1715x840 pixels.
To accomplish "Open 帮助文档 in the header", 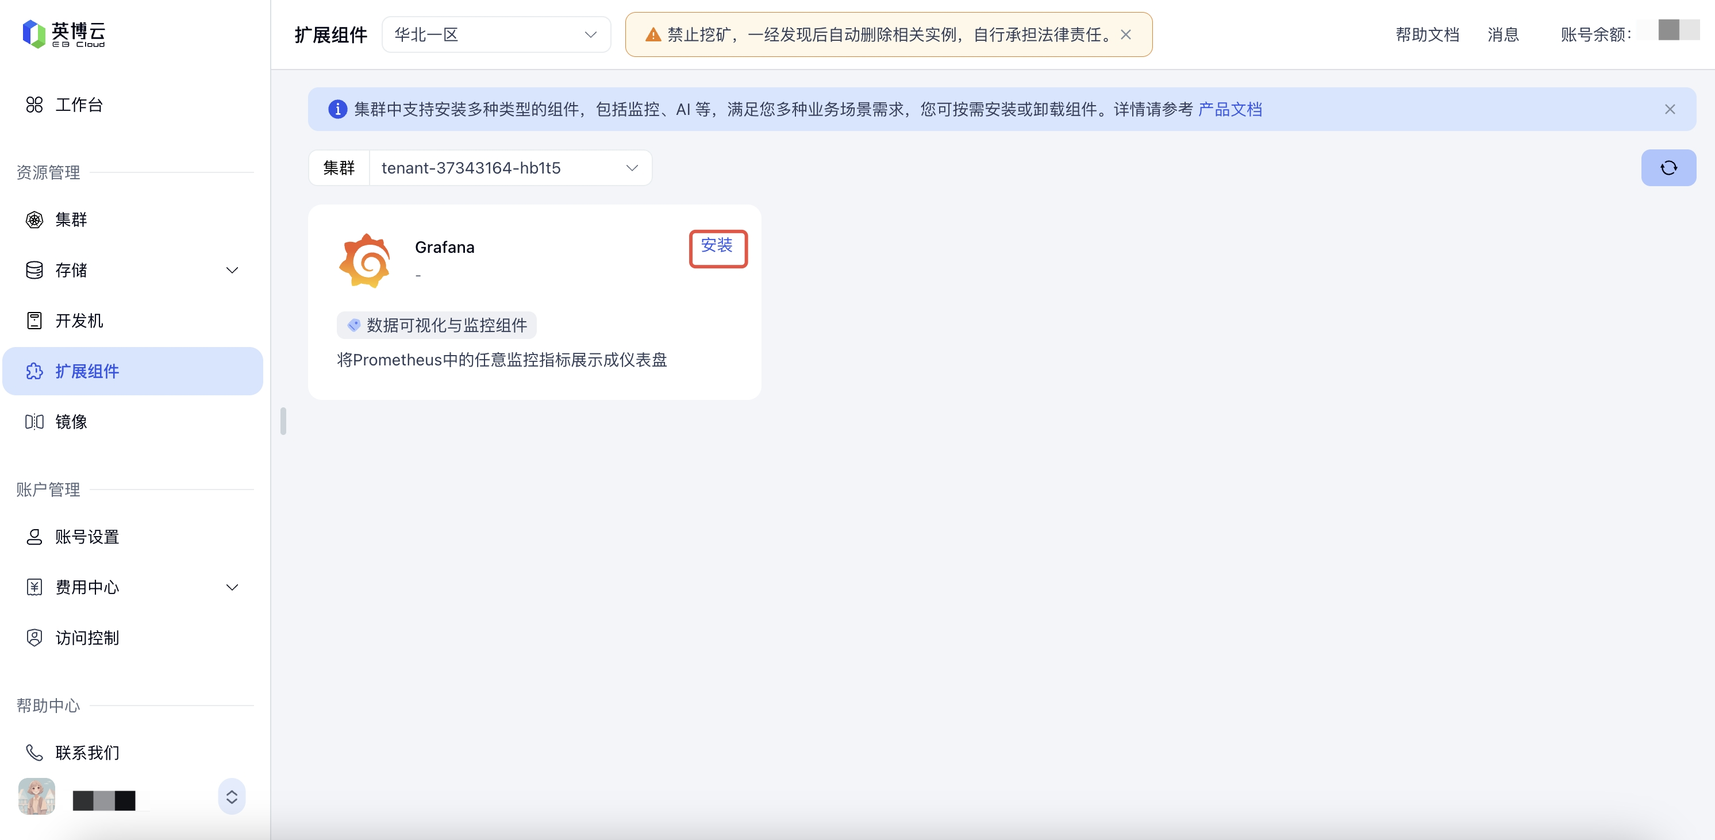I will click(1426, 34).
